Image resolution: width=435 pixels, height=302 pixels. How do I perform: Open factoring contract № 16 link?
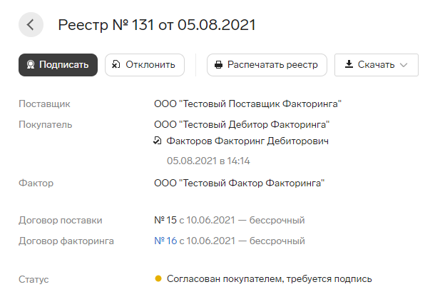[165, 241]
